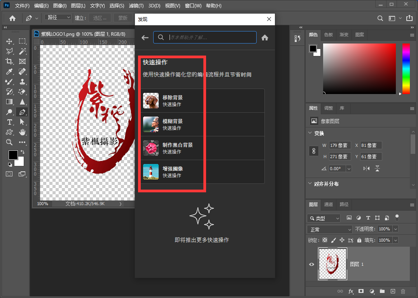Open the 填充 fill dropdown arrow
The width and height of the screenshot is (418, 298).
[x=396, y=240]
